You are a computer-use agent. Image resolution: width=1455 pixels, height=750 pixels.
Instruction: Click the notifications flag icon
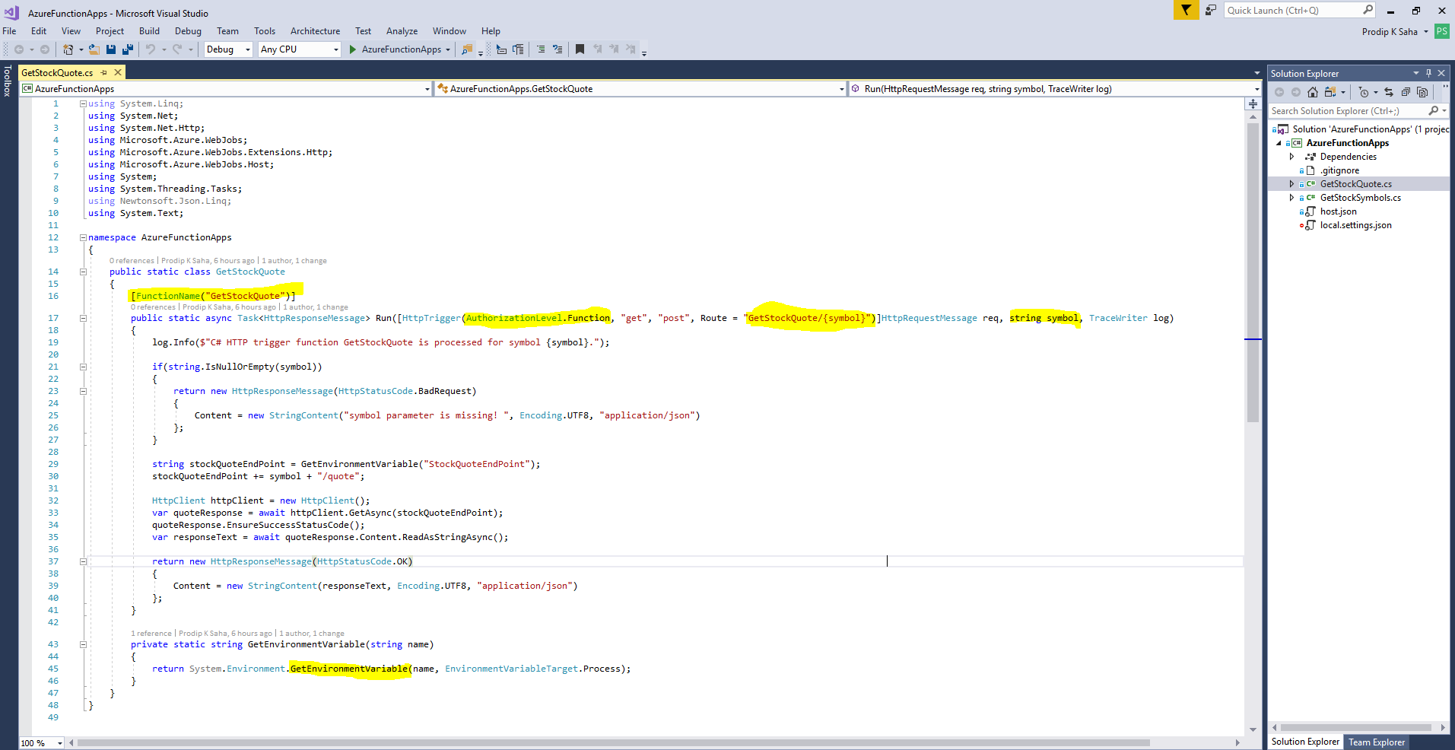1186,10
